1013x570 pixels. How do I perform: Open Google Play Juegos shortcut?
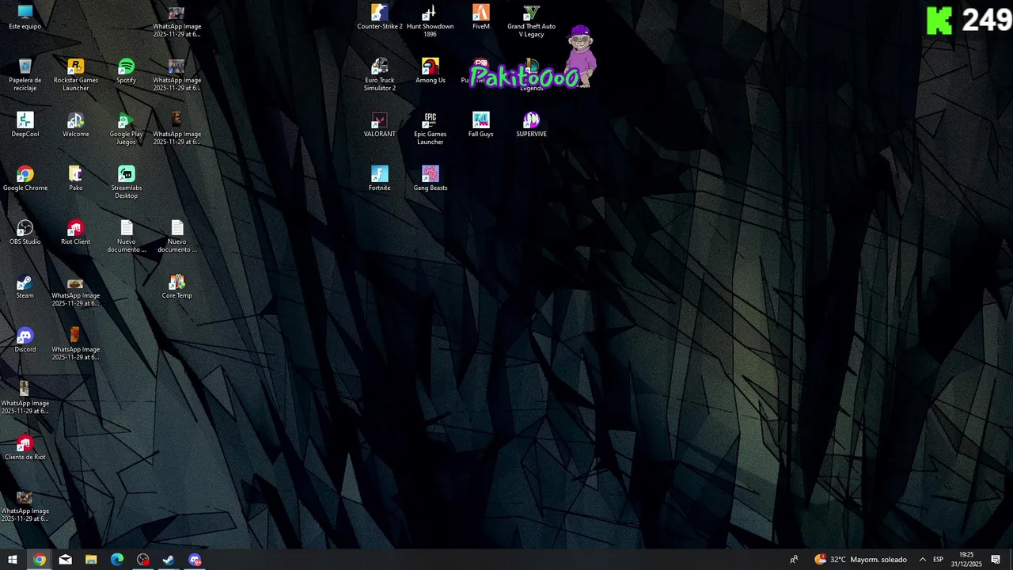point(127,128)
